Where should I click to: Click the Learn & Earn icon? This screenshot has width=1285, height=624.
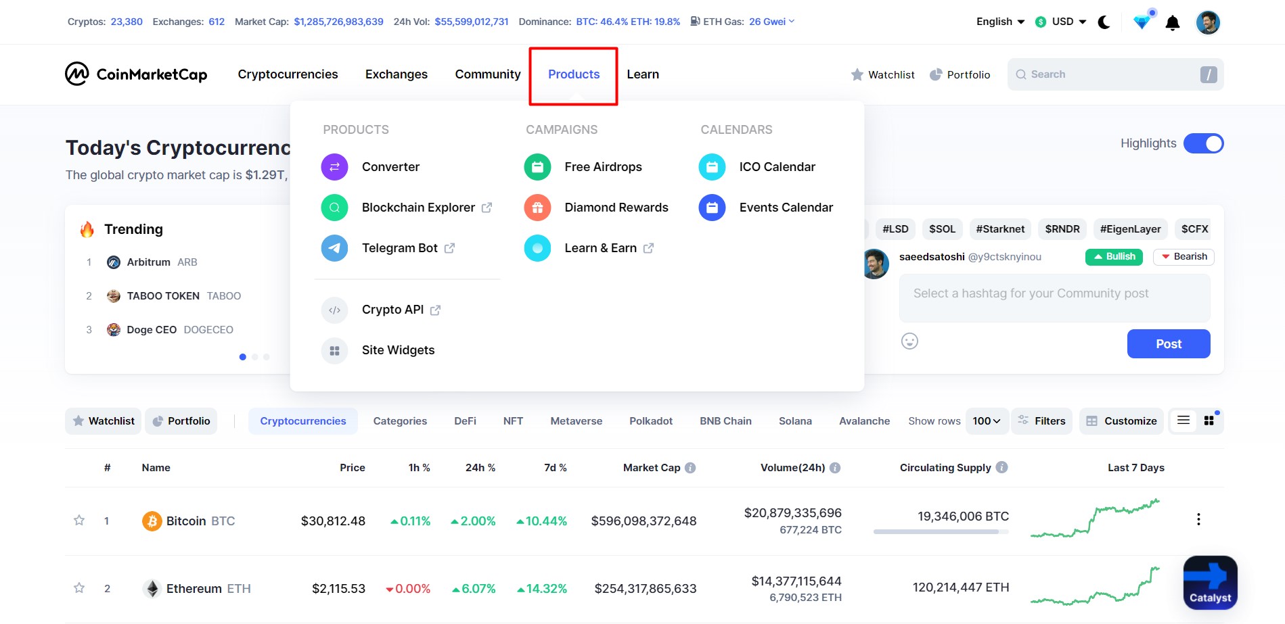click(537, 248)
